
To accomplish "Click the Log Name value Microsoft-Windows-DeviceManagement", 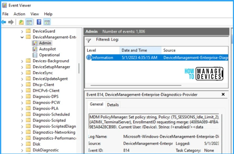I will tap(171, 136).
